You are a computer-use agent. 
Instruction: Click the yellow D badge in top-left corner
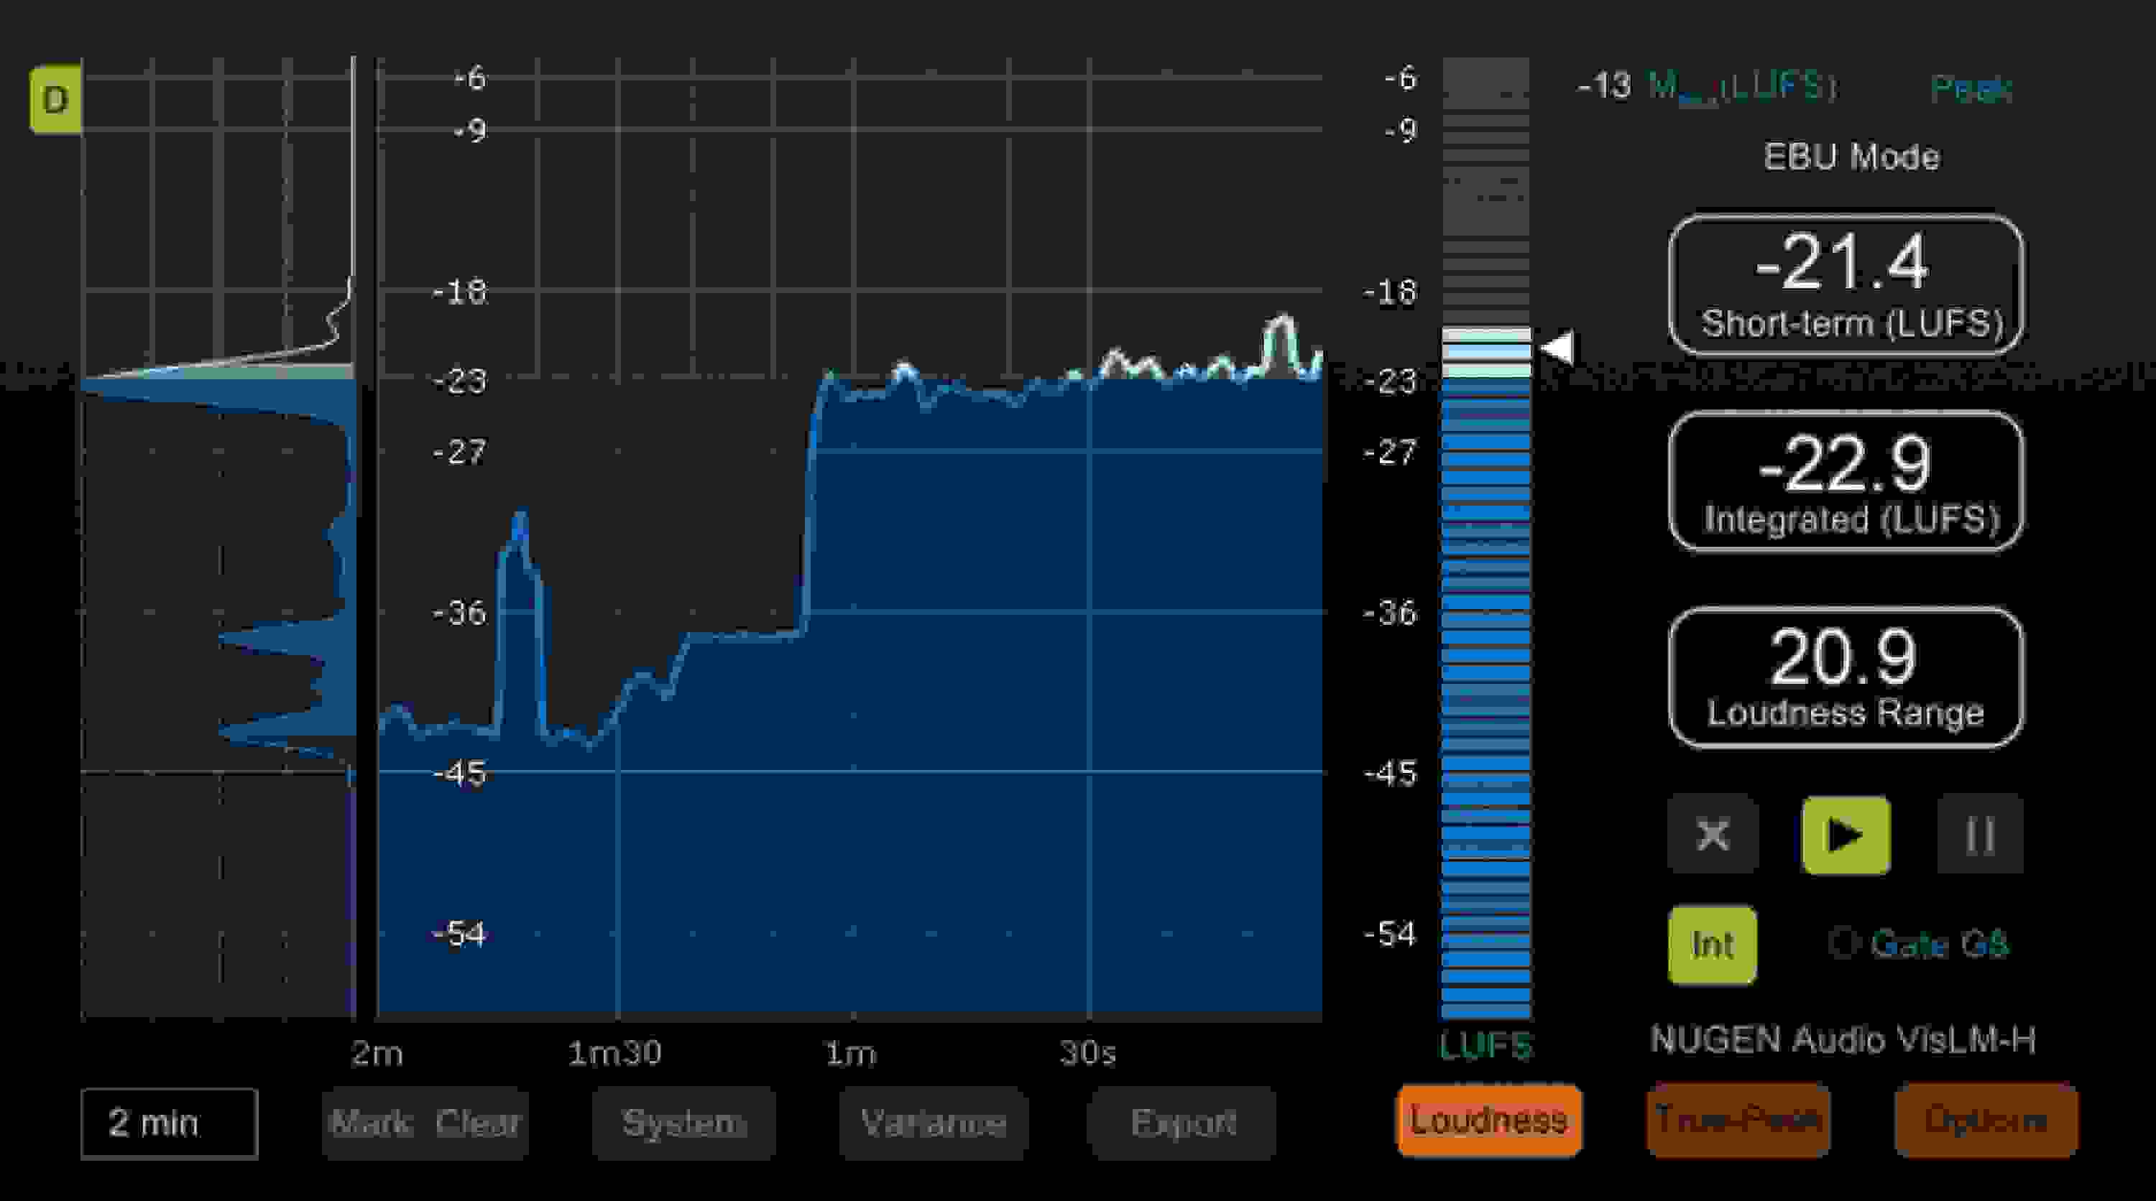coord(55,101)
